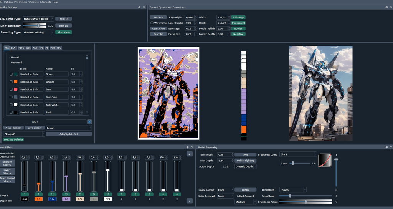Viewport: 393px width, 209px height.
Task: Check the Pink filament checkbox
Action: pos(11,89)
